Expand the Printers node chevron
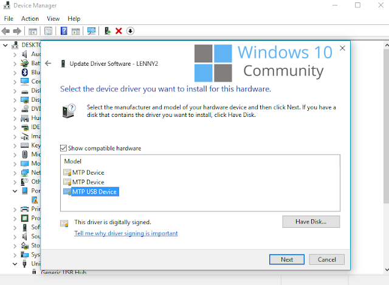The height and width of the screenshot is (285, 389). tap(15, 209)
